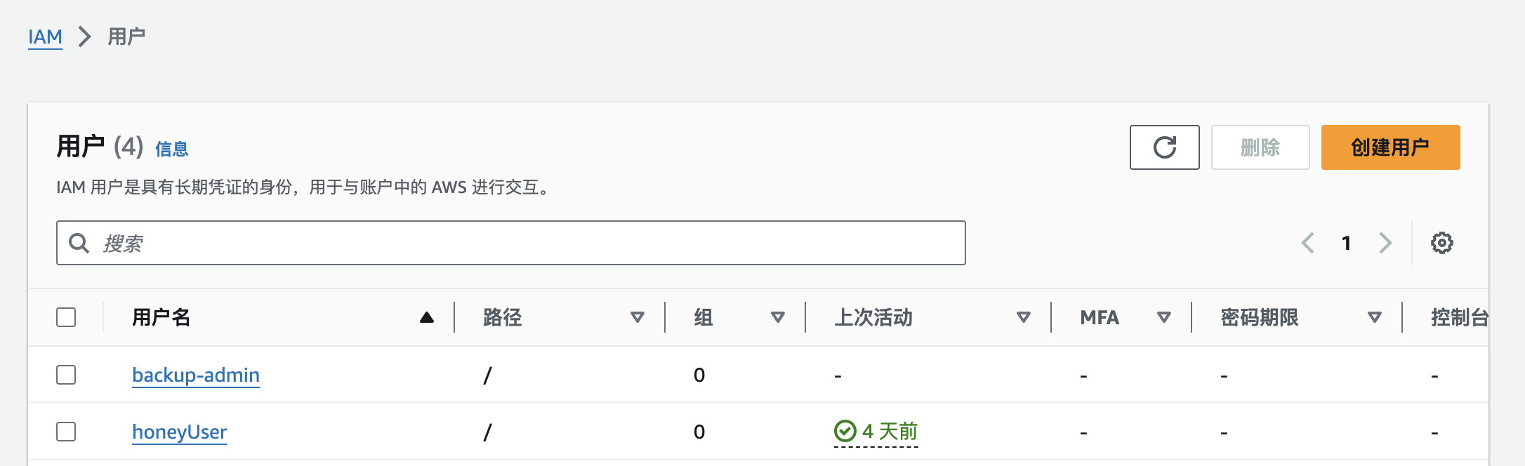Image resolution: width=1525 pixels, height=466 pixels.
Task: Click the breadcrumb separator chevron
Action: point(85,36)
